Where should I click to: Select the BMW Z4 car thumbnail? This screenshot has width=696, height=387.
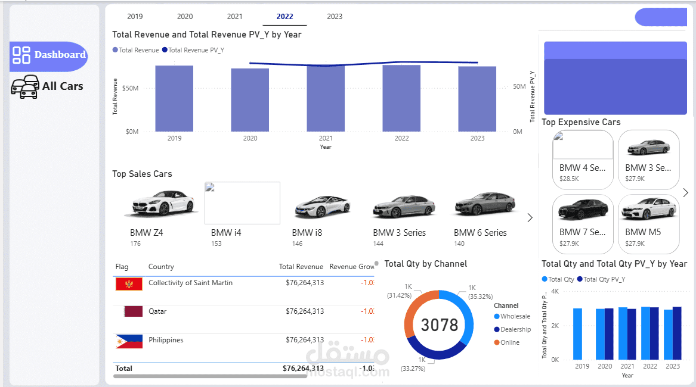click(160, 204)
